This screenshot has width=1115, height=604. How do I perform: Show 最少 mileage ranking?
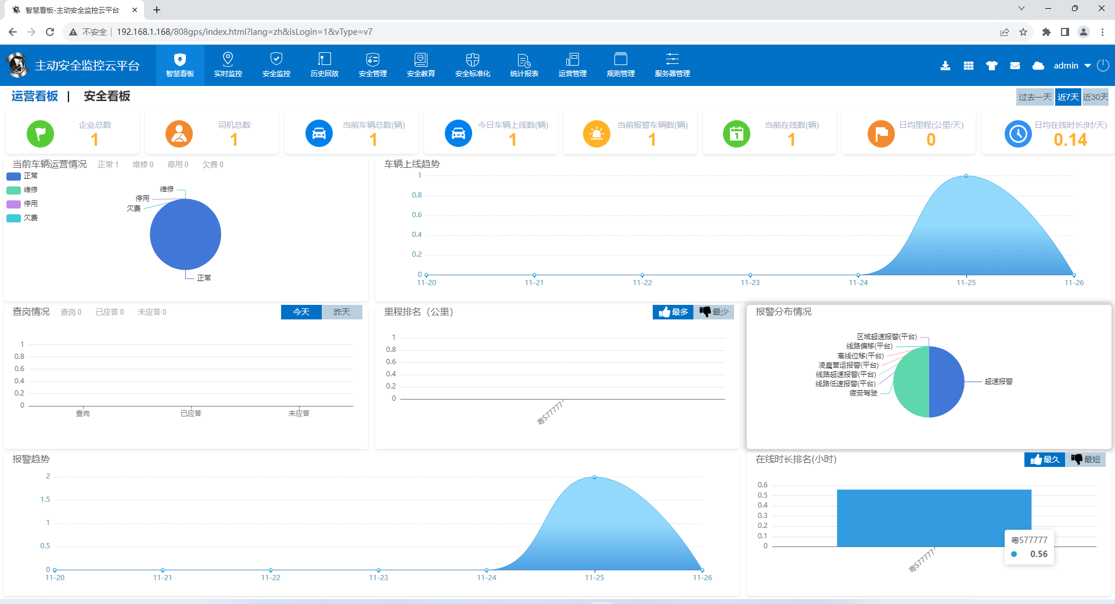click(714, 312)
